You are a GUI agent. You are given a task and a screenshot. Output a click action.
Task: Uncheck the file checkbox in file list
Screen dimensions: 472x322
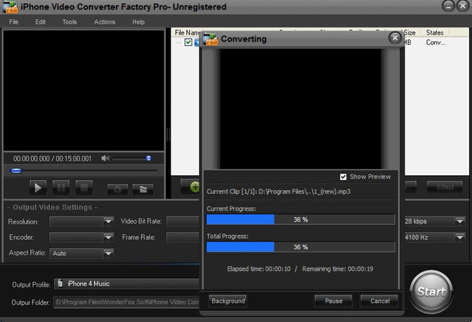click(x=188, y=42)
